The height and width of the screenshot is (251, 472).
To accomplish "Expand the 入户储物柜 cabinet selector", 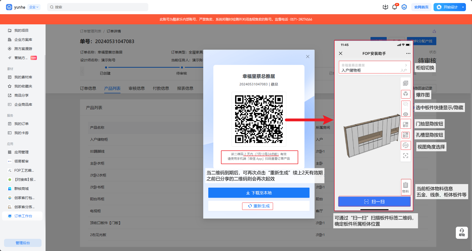I will point(374,67).
